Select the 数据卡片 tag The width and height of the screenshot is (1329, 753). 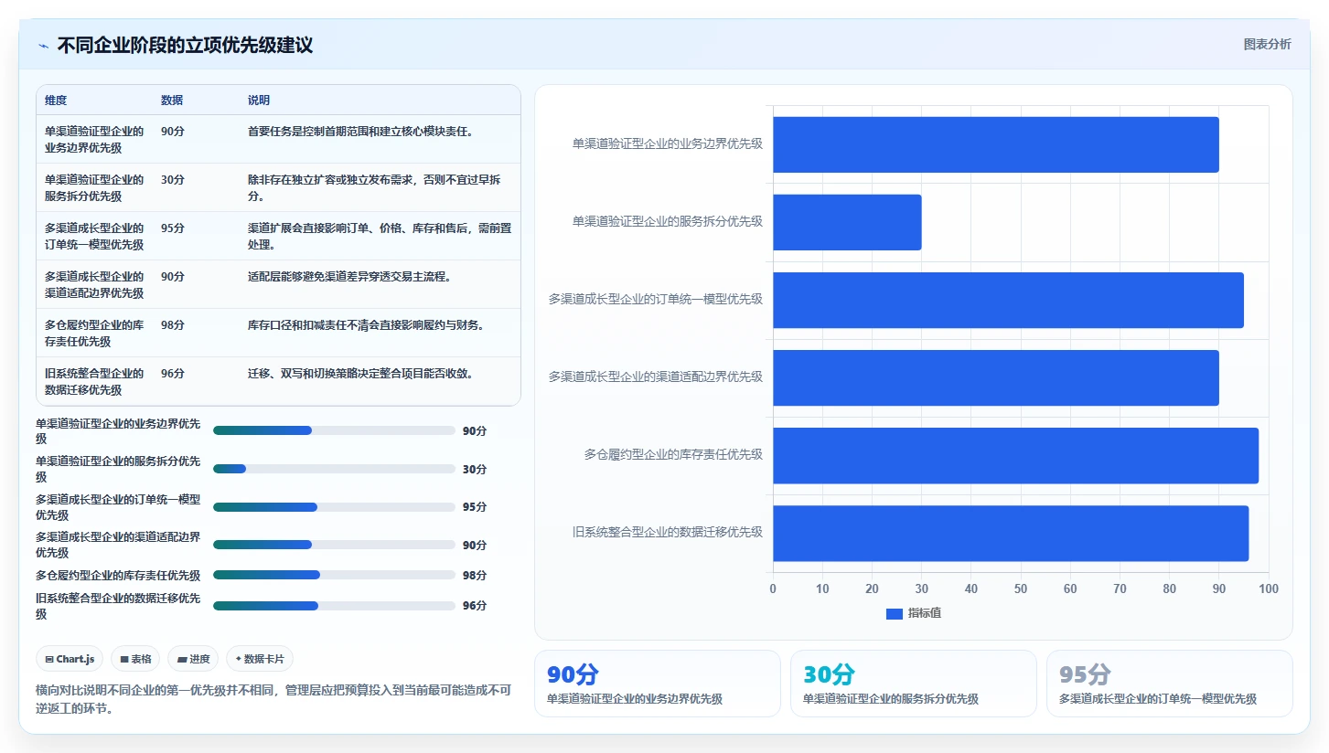click(260, 659)
